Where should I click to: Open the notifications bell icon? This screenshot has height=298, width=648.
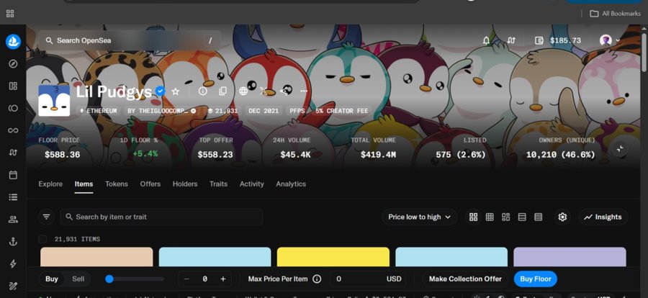[x=487, y=40]
